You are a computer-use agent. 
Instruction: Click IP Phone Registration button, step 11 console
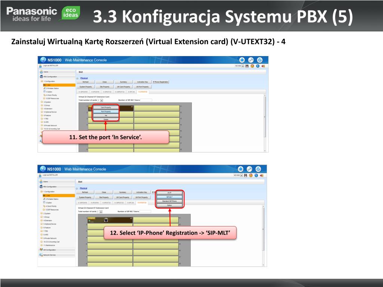pyautogui.click(x=160, y=82)
